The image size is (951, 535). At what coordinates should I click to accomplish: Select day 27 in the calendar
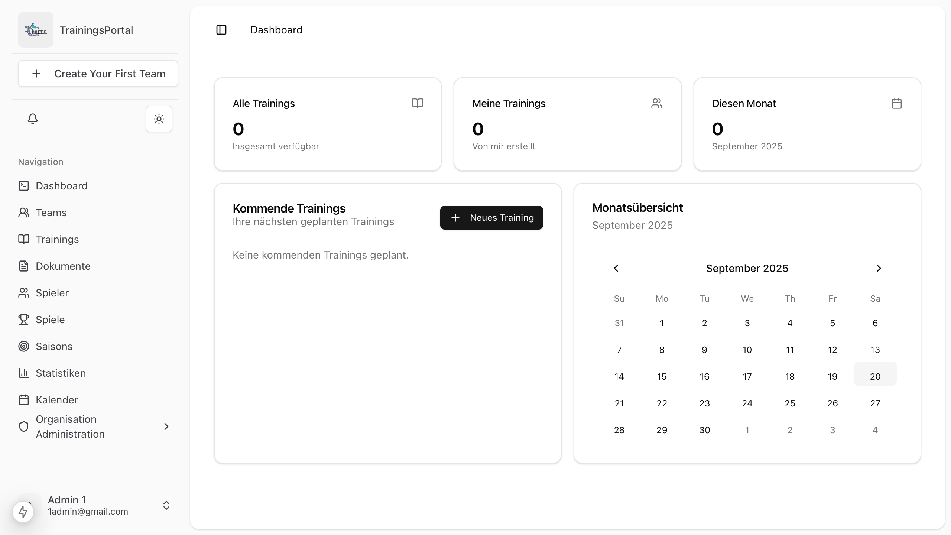click(875, 403)
